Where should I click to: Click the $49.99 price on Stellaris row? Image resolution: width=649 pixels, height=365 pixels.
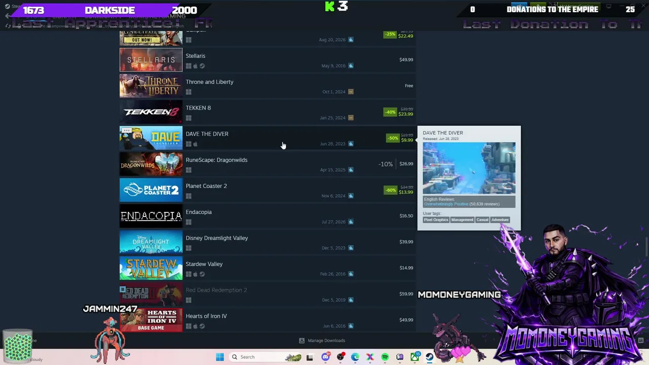[406, 60]
